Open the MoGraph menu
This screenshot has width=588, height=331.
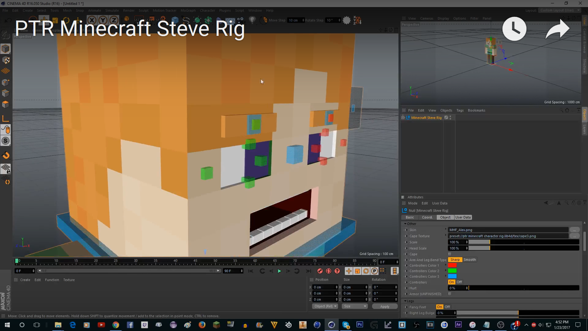click(188, 10)
